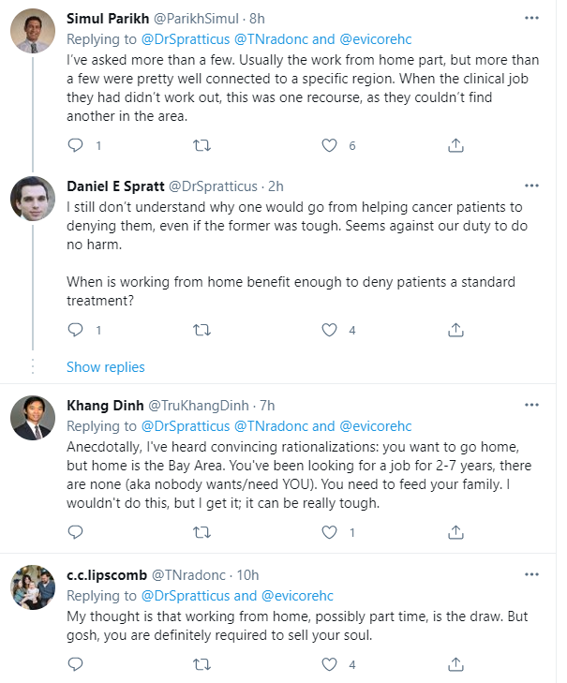The height and width of the screenshot is (683, 567).
Task: Reply to Simul Parikh's tweet
Action: click(76, 145)
